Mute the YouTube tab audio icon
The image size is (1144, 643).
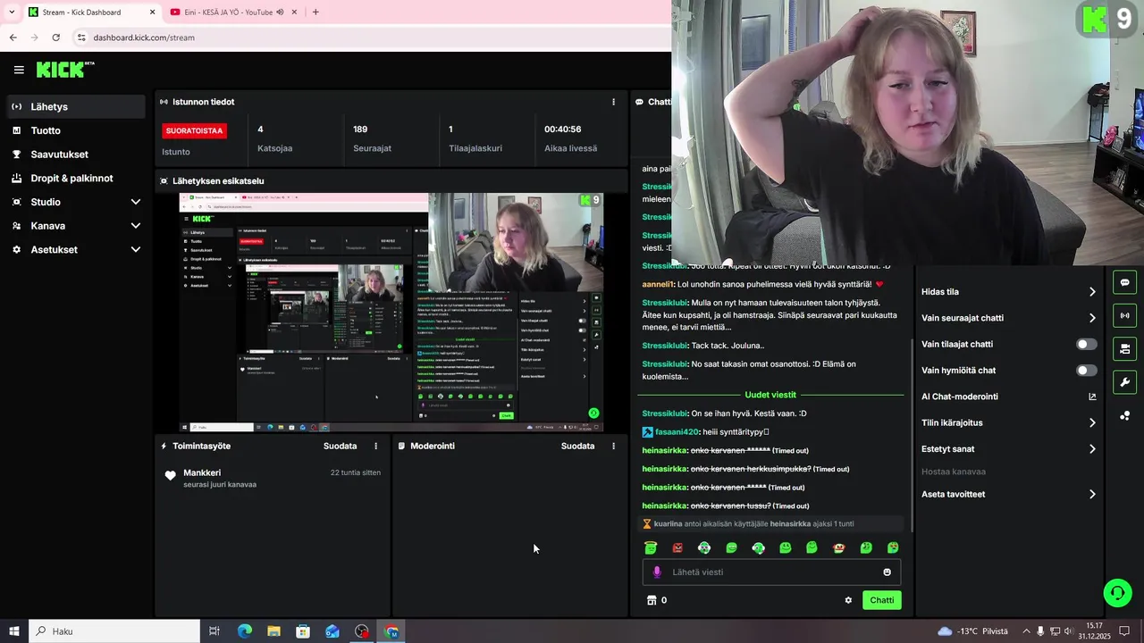click(280, 13)
